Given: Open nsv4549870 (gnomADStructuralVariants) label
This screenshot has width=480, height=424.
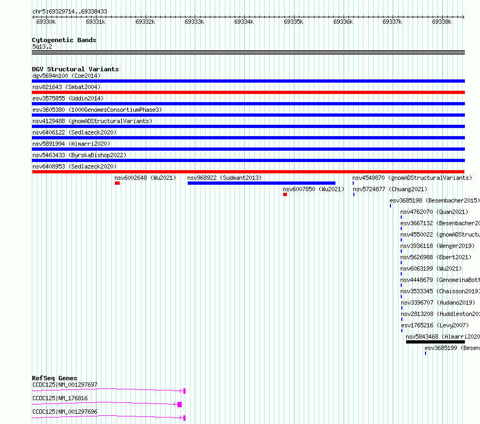Looking at the screenshot, I should tap(412, 178).
